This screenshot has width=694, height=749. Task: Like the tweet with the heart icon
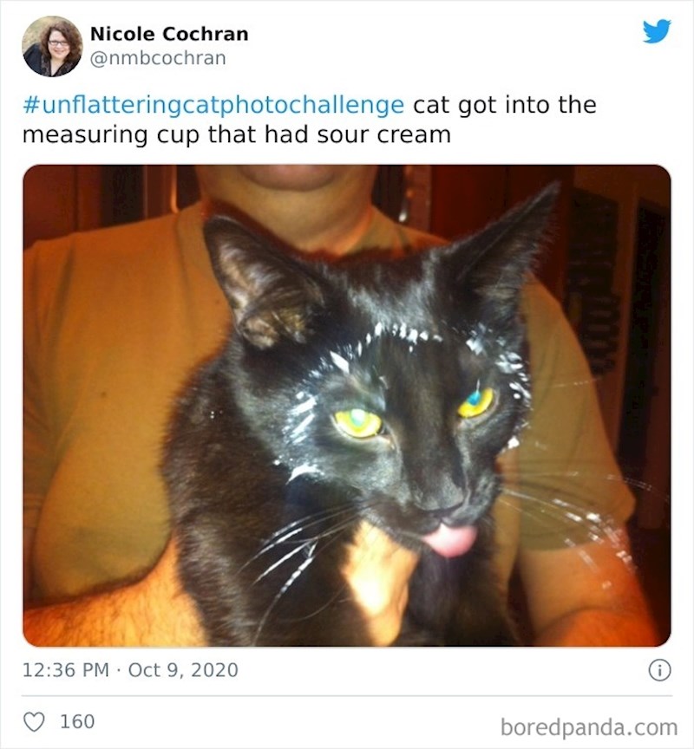(34, 722)
